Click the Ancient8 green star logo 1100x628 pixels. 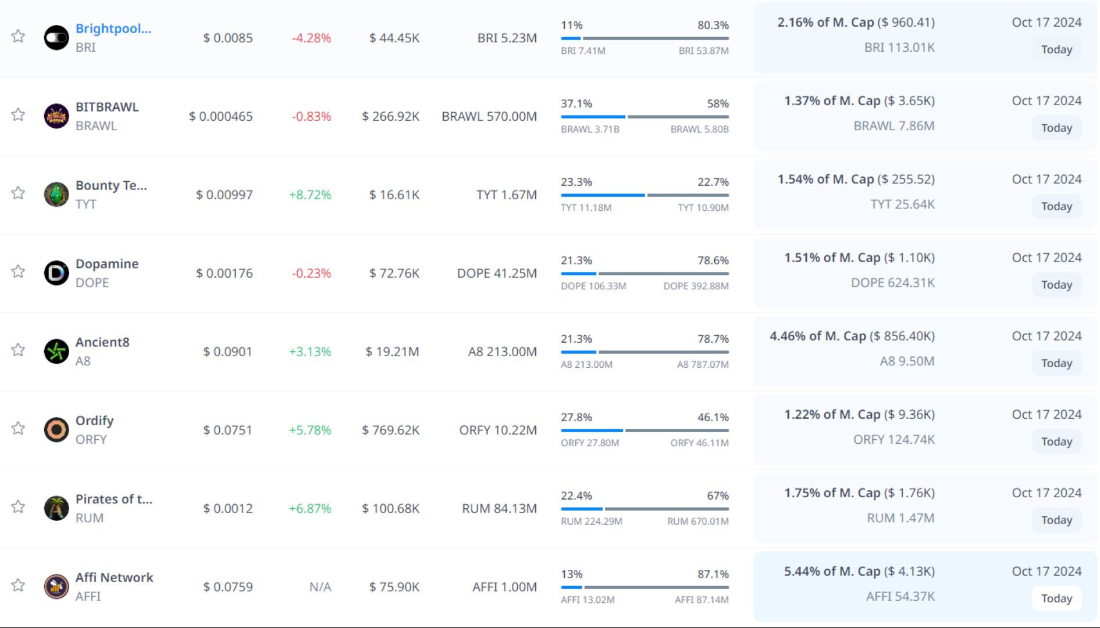(x=56, y=351)
